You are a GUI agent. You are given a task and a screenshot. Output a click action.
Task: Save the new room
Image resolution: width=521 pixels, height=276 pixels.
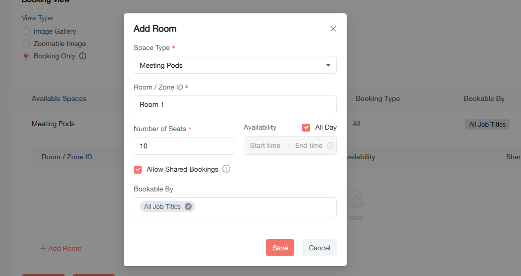pyautogui.click(x=280, y=248)
